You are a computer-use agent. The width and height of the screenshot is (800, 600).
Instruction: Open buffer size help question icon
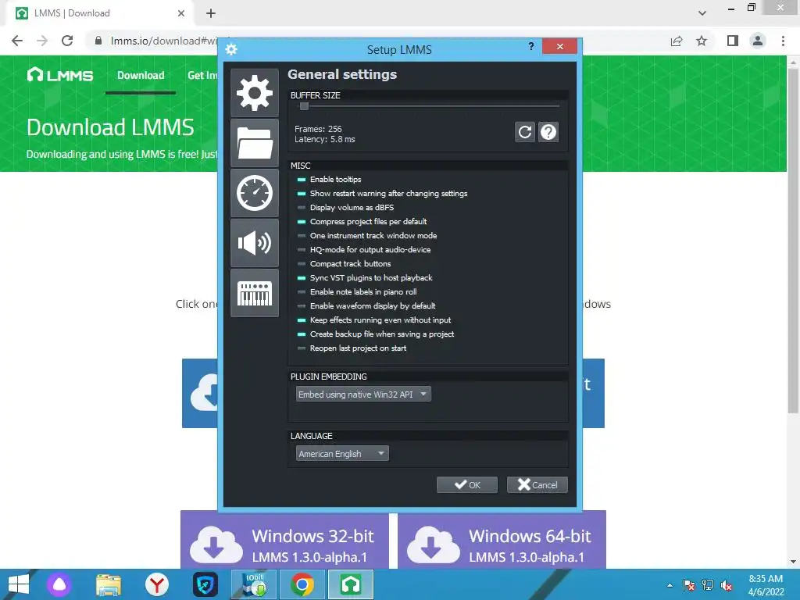(x=548, y=132)
